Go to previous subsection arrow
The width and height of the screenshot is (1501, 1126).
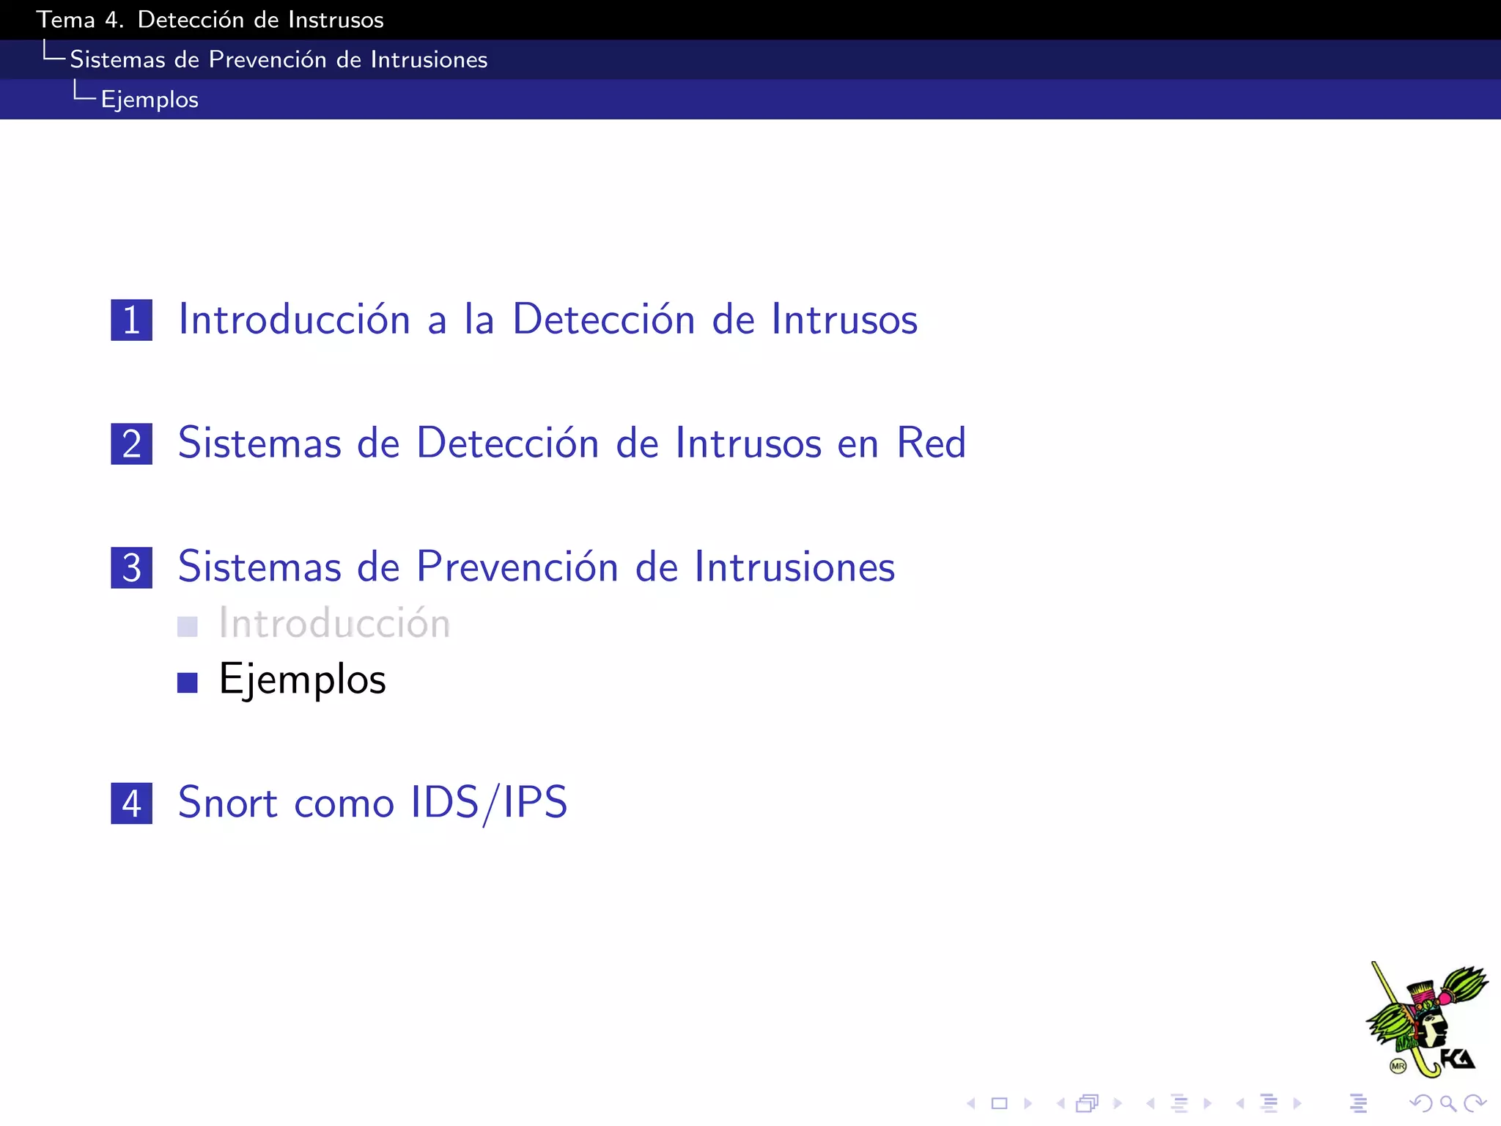1151,1103
